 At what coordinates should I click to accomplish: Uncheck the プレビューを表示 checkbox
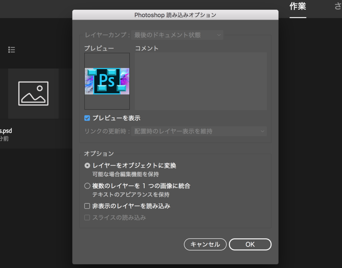(87, 118)
